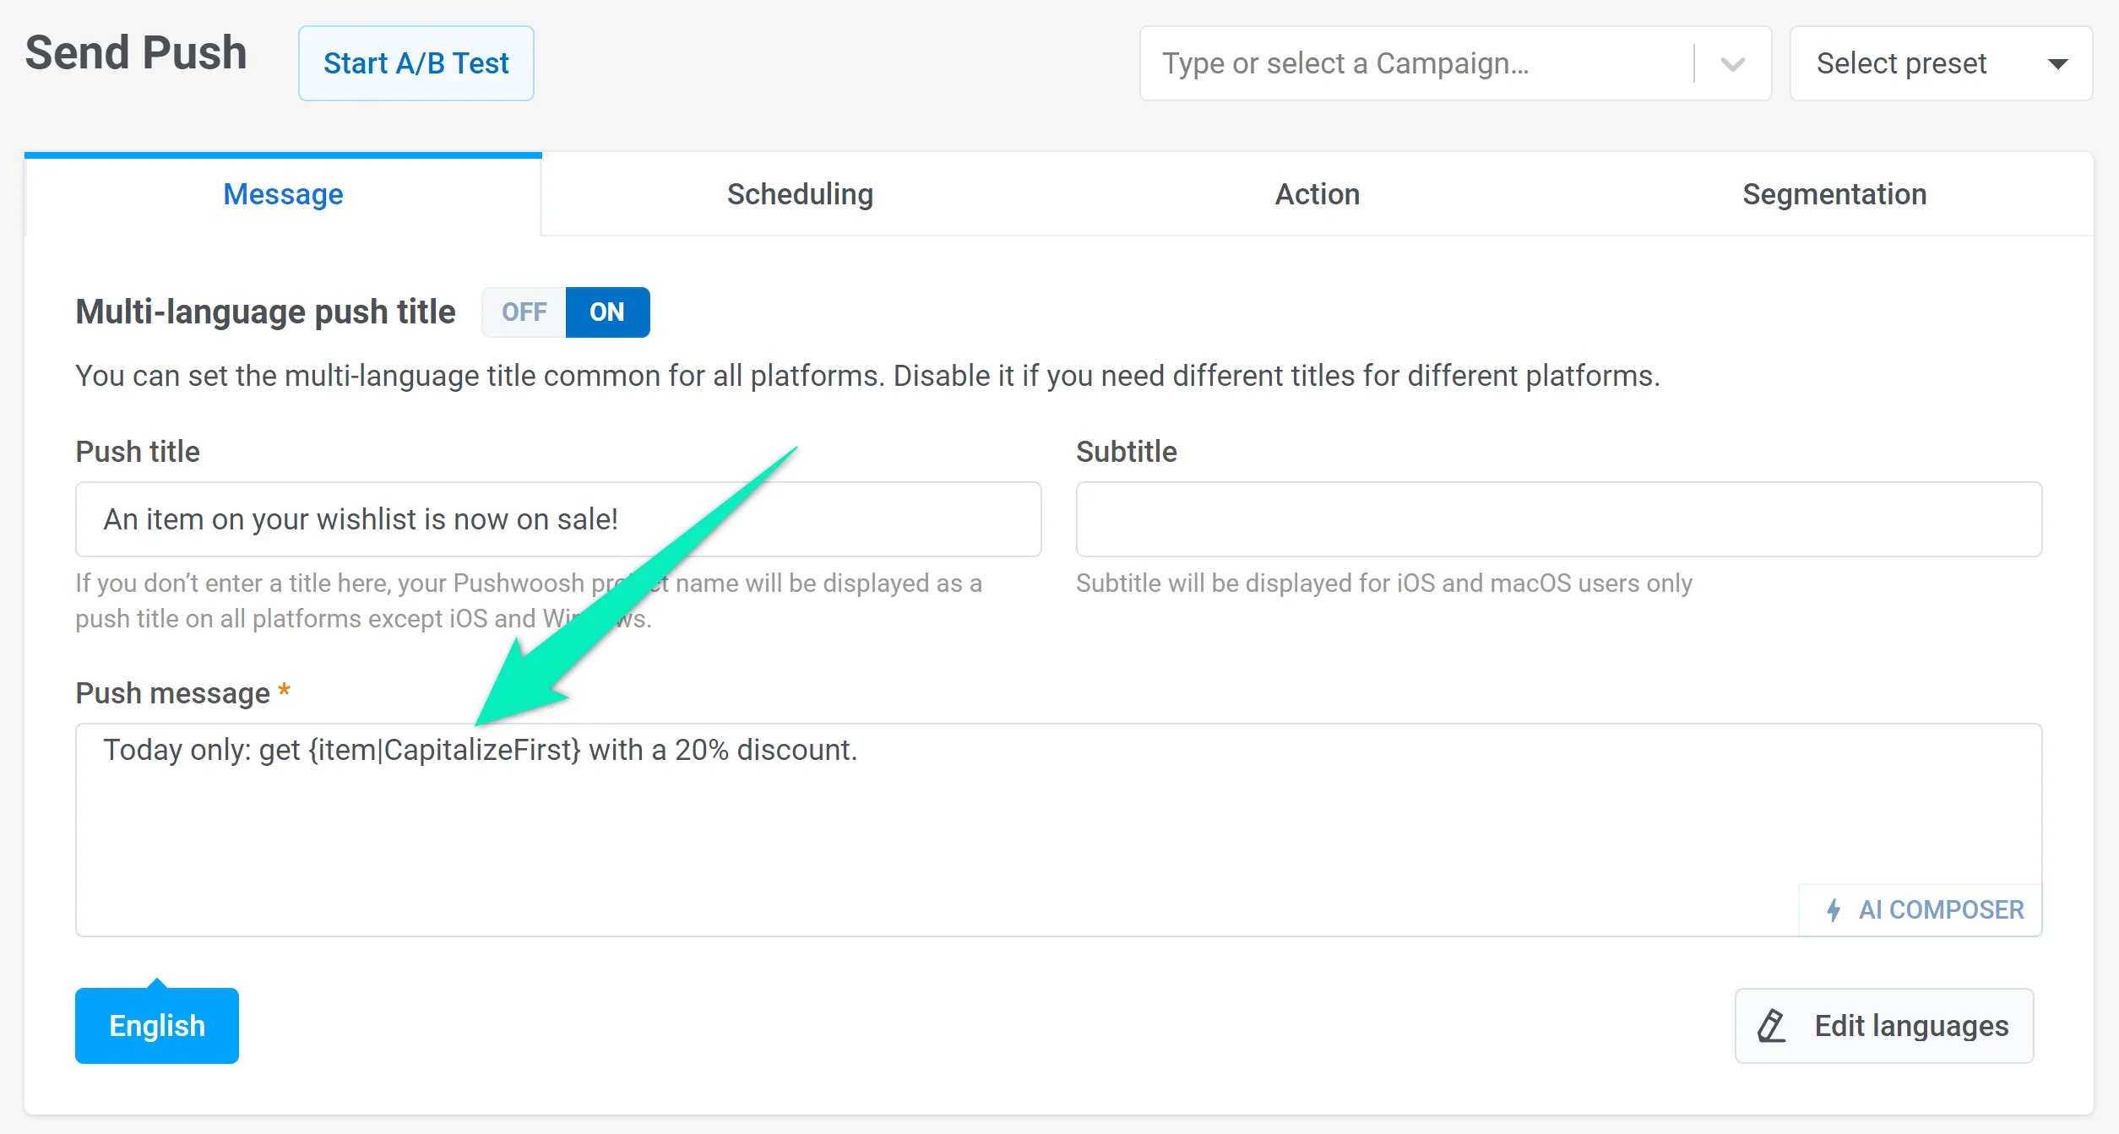Click the caret arrow on Select preset
This screenshot has height=1134, width=2119.
(2058, 62)
